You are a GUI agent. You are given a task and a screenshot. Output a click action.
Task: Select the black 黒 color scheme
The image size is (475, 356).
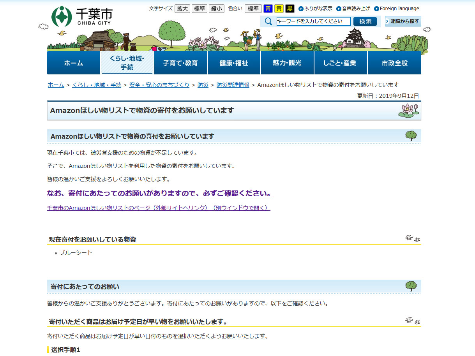[x=290, y=9]
